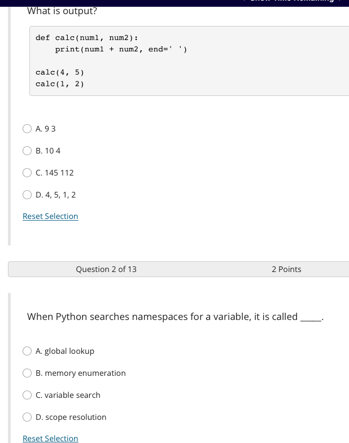This screenshot has width=349, height=443.
Task: Select answer D. scope resolution
Action: pos(27,417)
